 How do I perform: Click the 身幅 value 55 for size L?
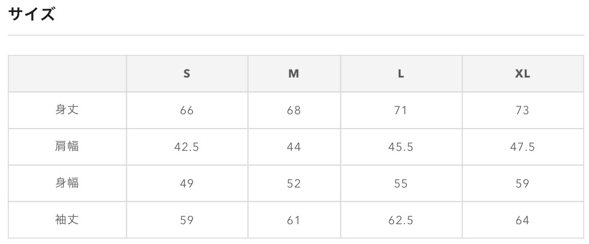click(x=401, y=184)
